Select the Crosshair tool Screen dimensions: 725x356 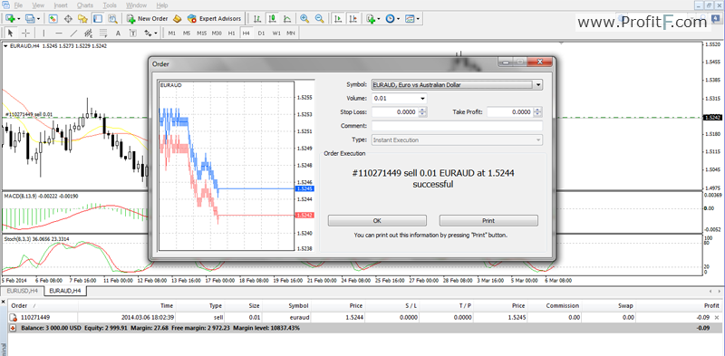pos(26,34)
